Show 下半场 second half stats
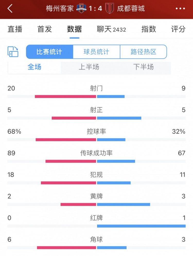 [x=143, y=67]
